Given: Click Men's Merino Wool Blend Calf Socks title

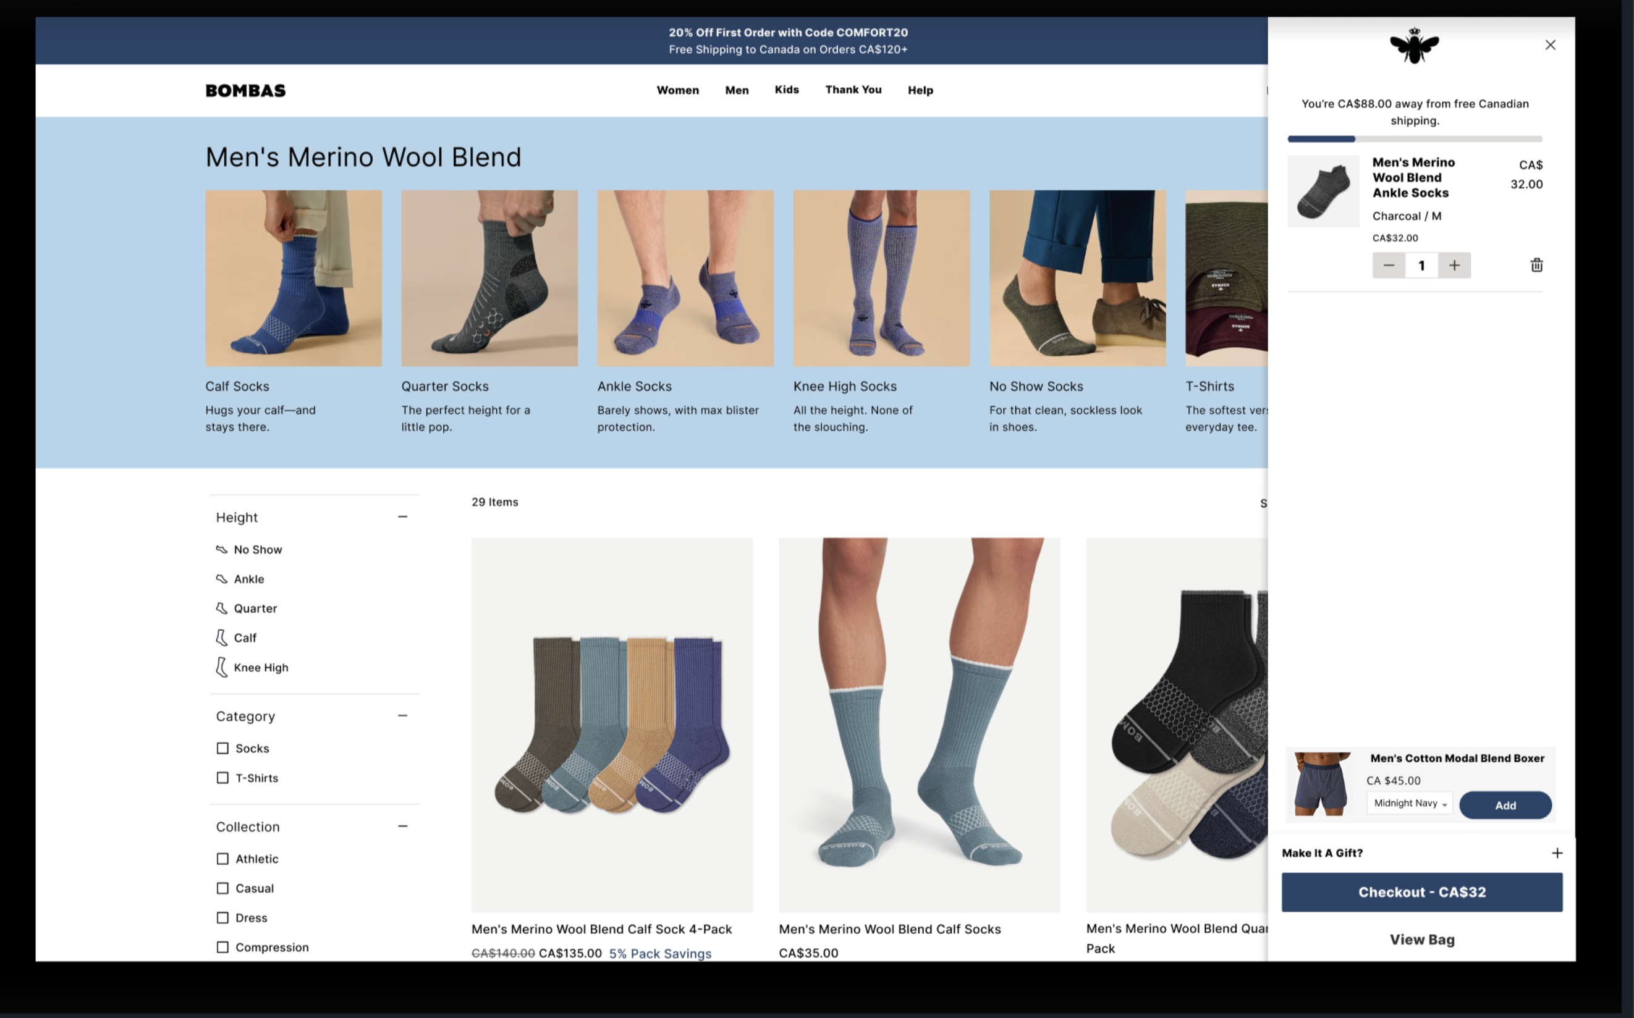Looking at the screenshot, I should click(x=890, y=929).
